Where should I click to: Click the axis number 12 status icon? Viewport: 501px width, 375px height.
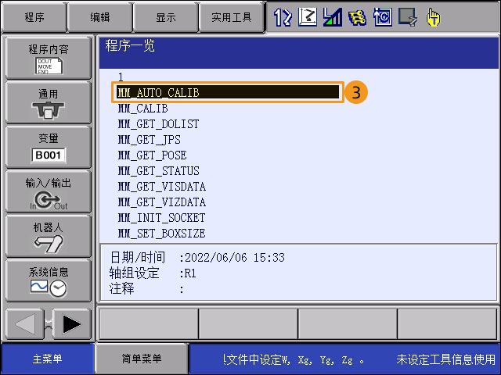coord(283,17)
